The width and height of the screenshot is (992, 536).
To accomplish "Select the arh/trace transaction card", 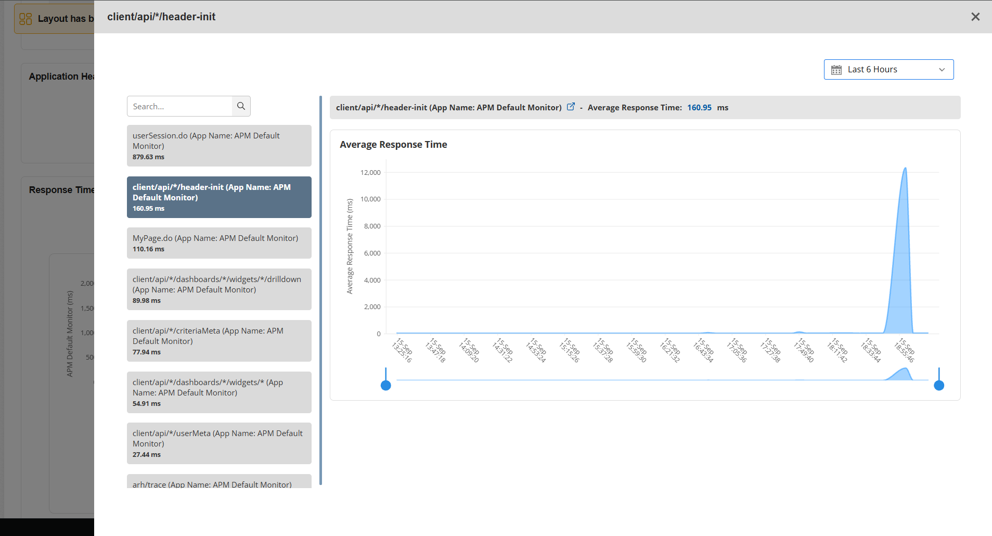I will (219, 481).
